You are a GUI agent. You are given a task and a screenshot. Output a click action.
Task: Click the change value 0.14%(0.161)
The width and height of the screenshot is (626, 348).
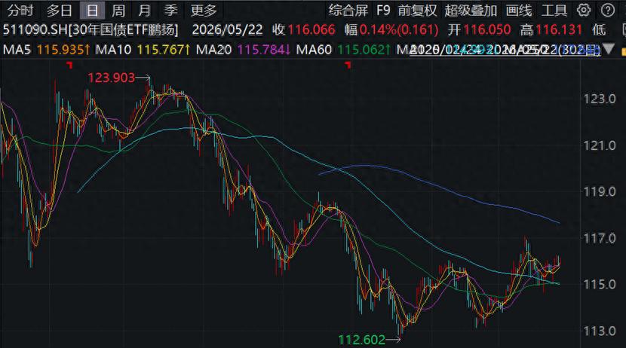[x=399, y=30]
